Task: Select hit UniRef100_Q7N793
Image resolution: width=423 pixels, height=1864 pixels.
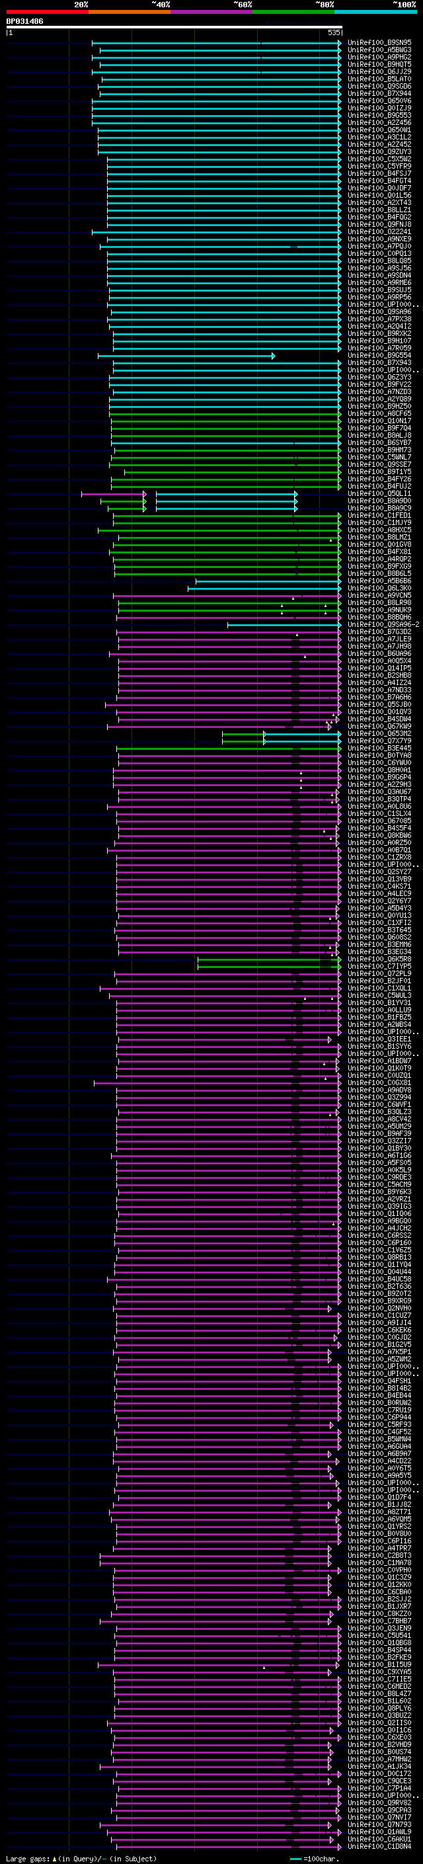Action: click(379, 1824)
